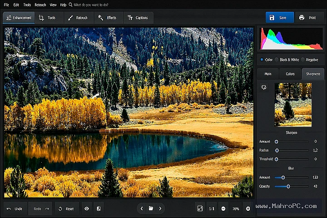Viewport: 327px width, 218px height.
Task: Open the Tools menu in menu bar
Action: tap(27, 5)
